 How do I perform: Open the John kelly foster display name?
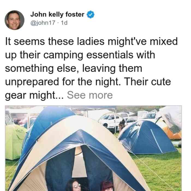point(57,14)
